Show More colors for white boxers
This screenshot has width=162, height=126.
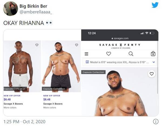[x=10, y=108]
